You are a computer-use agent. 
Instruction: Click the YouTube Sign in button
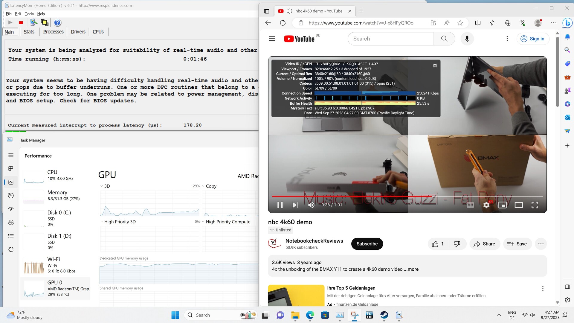(533, 39)
